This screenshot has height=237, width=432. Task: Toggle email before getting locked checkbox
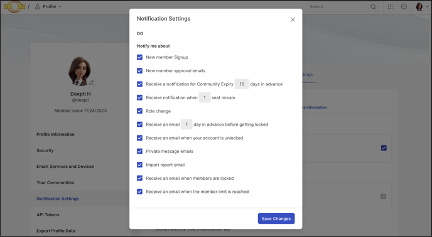pyautogui.click(x=139, y=124)
